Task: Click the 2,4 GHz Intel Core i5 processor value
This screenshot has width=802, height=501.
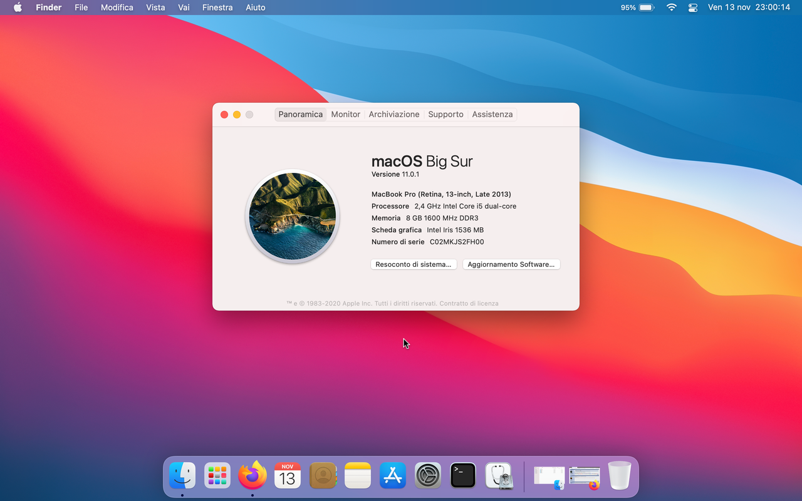Action: (x=466, y=206)
